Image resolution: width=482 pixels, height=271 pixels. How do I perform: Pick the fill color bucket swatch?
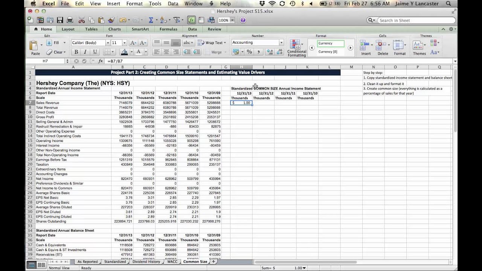point(124,52)
